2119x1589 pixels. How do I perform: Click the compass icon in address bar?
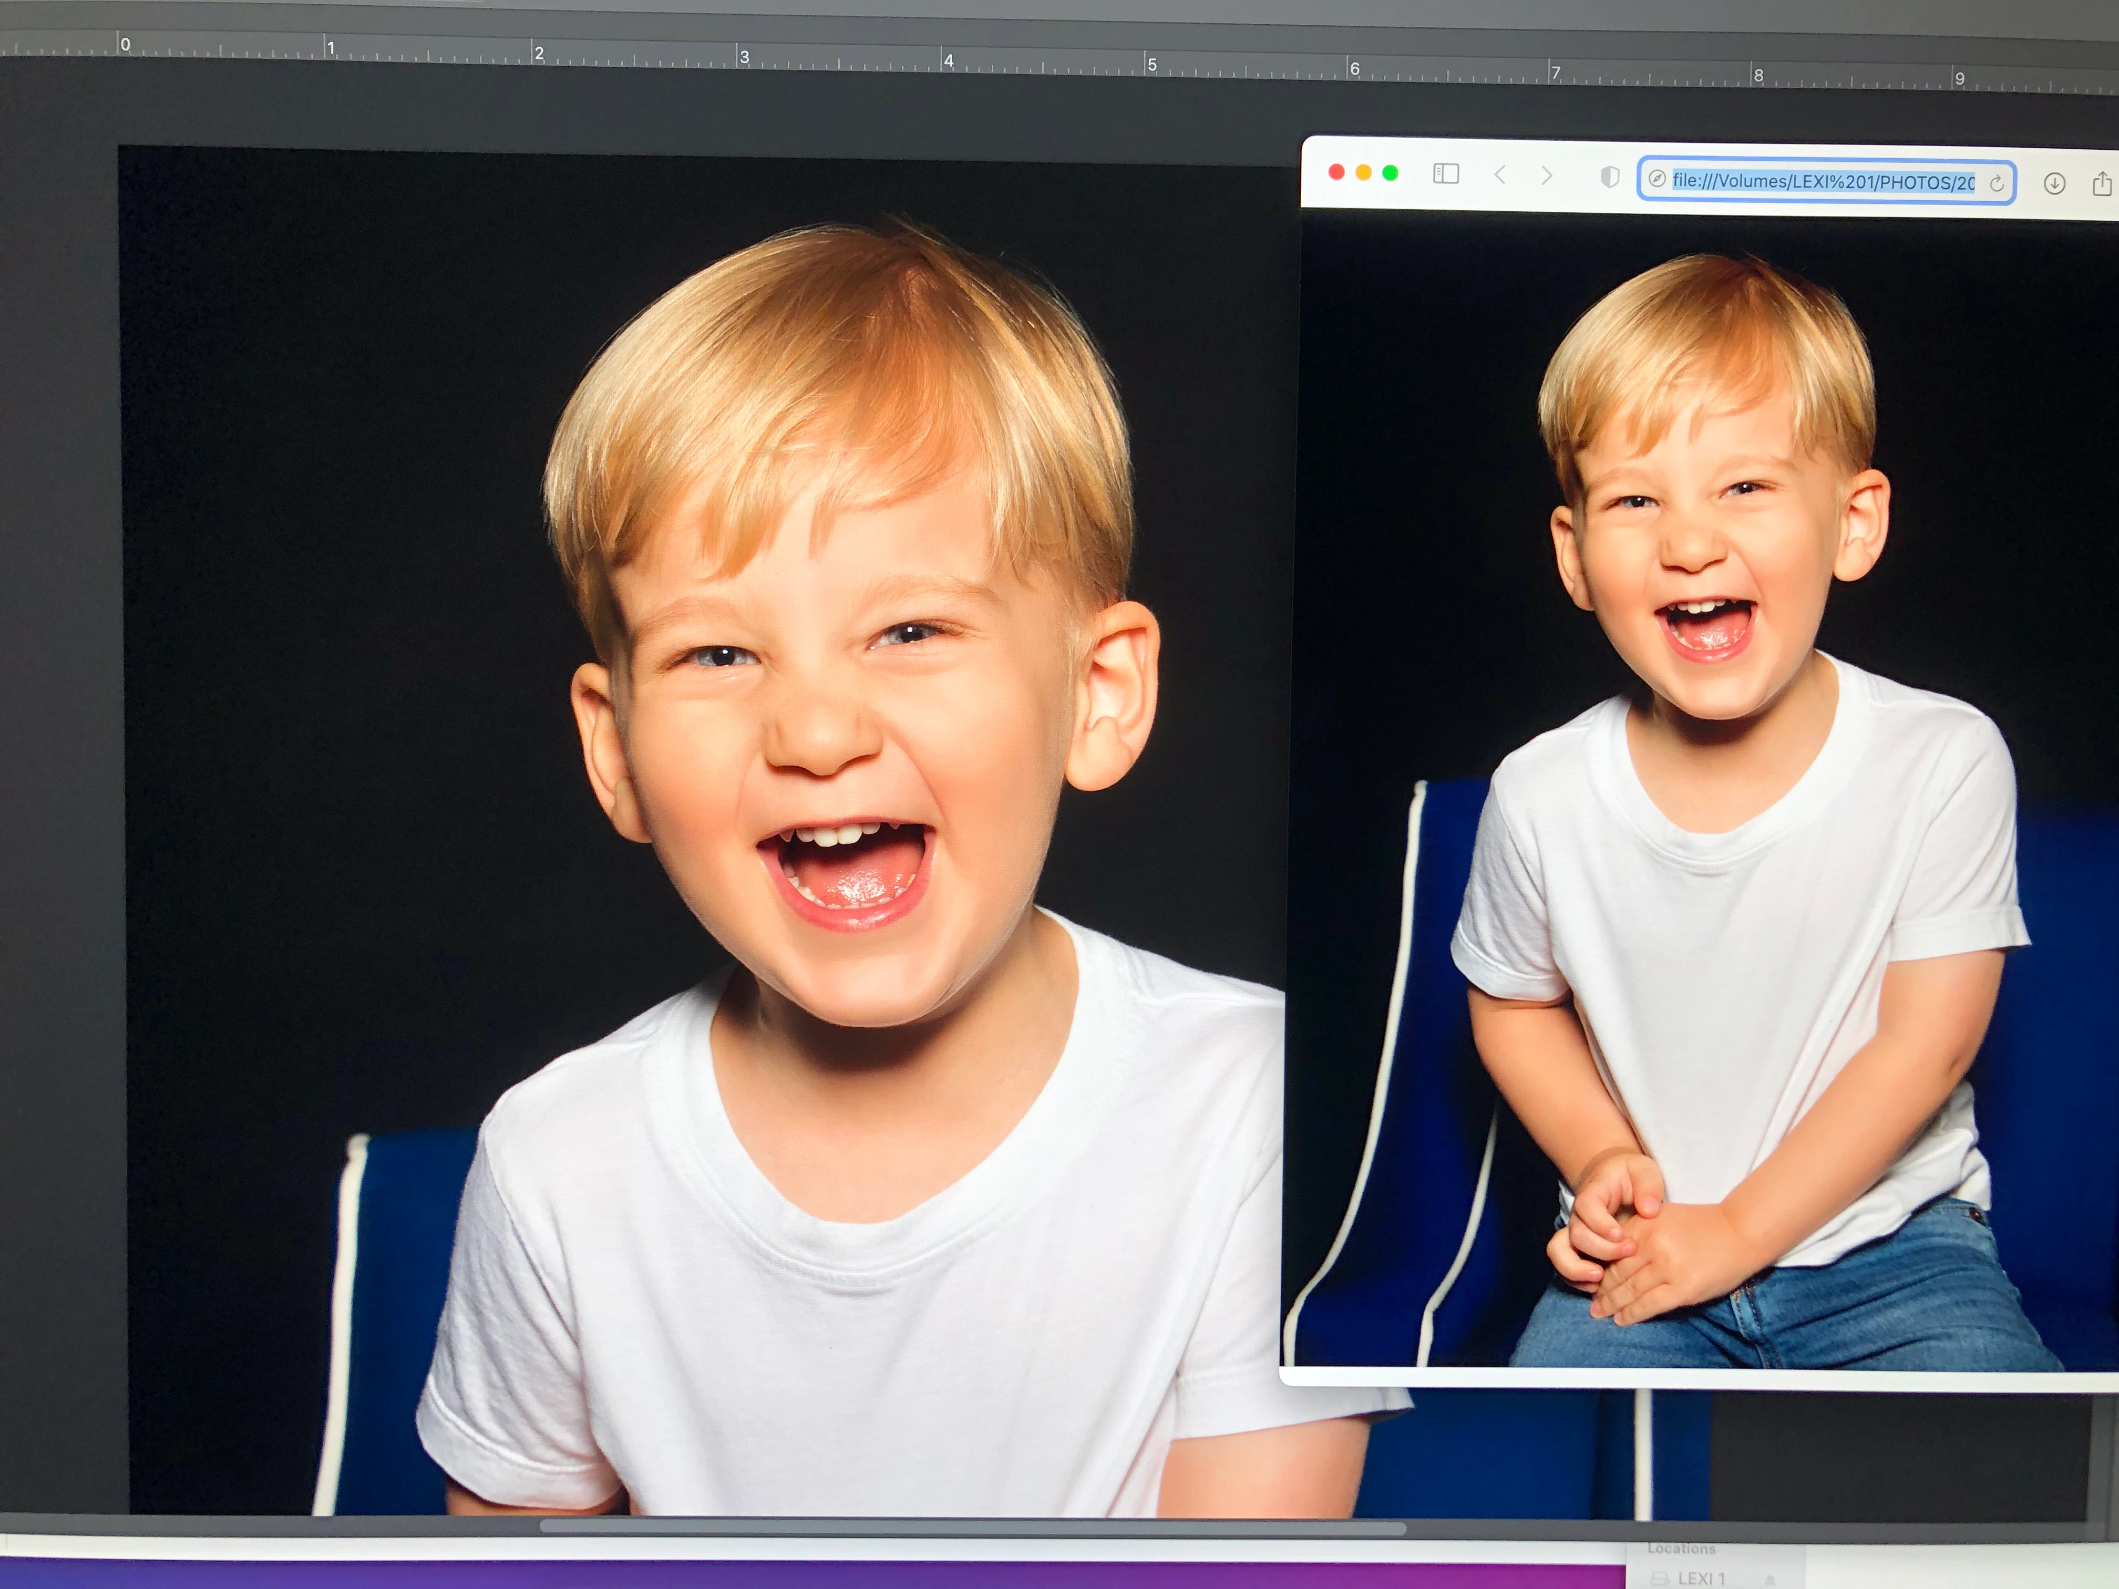pos(1657,179)
